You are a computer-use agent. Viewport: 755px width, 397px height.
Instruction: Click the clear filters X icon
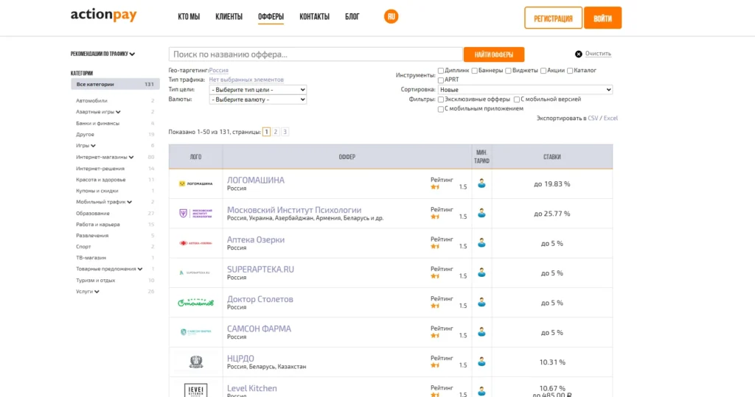(x=578, y=54)
